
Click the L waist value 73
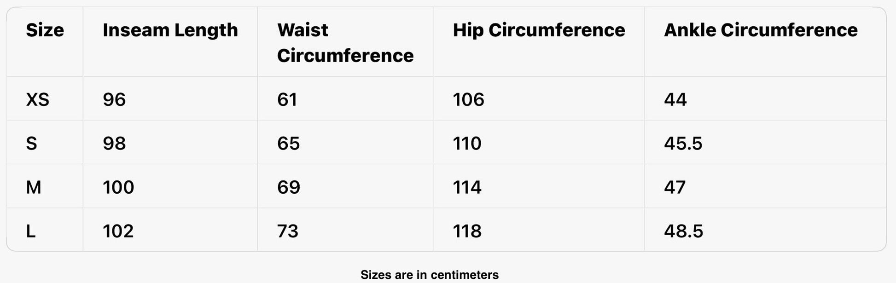tap(288, 231)
